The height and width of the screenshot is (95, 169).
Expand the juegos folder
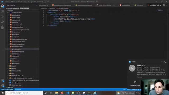pos(13,66)
